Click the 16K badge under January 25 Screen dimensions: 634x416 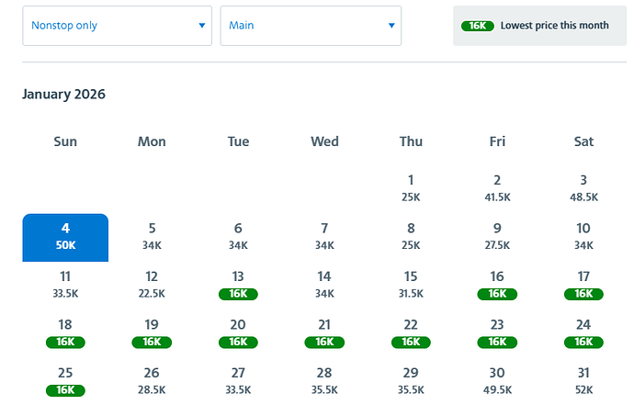(65, 390)
